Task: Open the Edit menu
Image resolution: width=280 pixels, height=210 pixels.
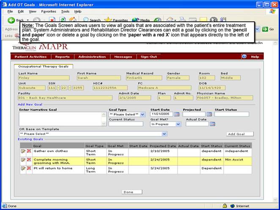Action: point(21,11)
